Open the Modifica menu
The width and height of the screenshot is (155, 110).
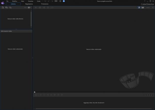pyautogui.click(x=15, y=1)
